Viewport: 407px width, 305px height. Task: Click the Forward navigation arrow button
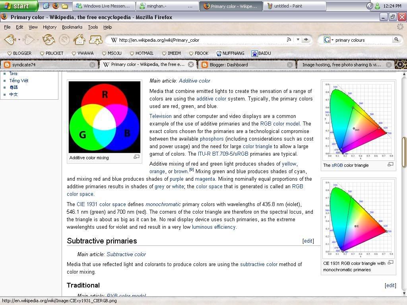[x=28, y=40]
